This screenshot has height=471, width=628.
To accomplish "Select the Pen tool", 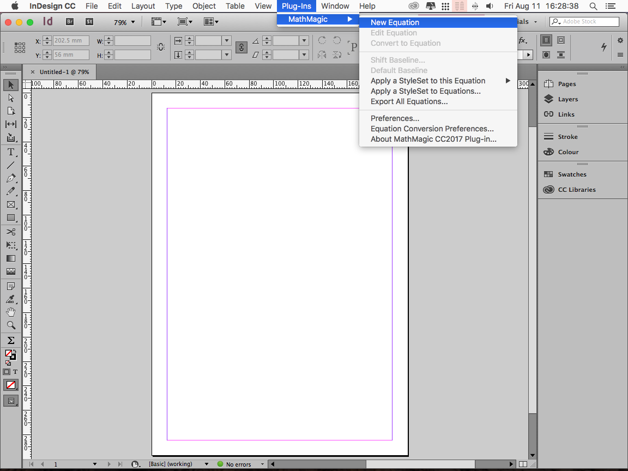I will (11, 178).
